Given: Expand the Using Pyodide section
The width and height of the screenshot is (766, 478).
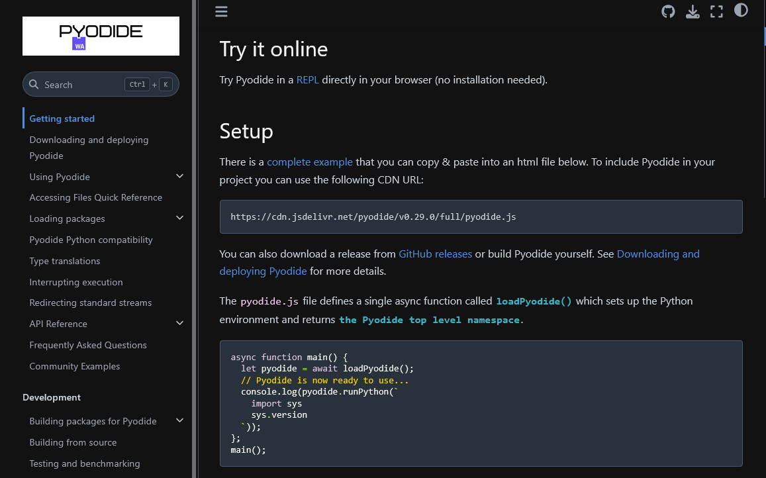Looking at the screenshot, I should point(179,176).
